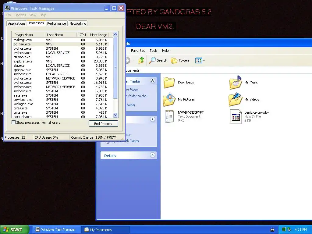The height and width of the screenshot is (234, 312).
Task: Sort processes by CPU column
Action: coord(82,35)
